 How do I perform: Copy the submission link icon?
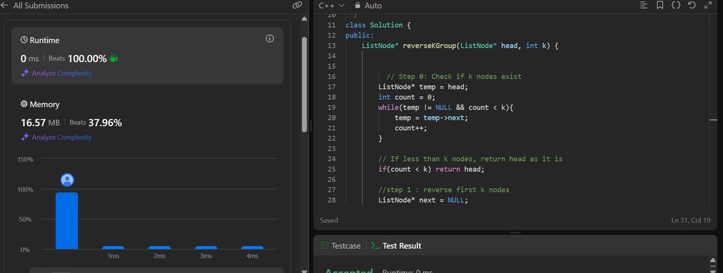coord(296,5)
